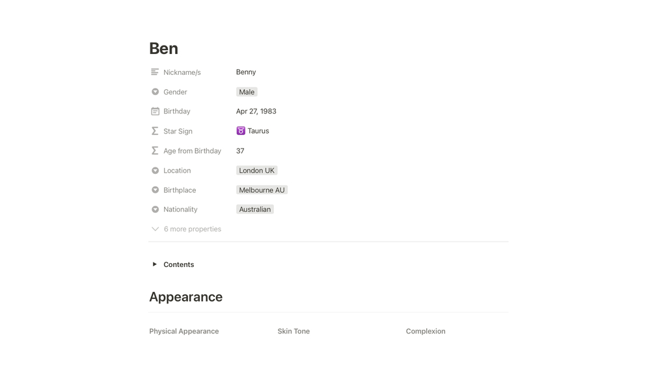The image size is (654, 368).
Task: Click the Gender select property icon
Action: 155,92
